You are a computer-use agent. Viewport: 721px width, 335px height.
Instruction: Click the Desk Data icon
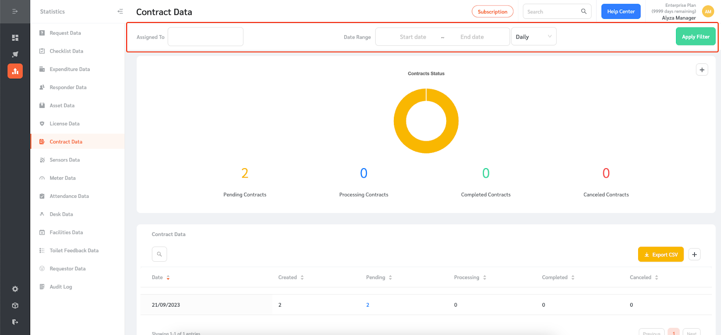(x=42, y=214)
